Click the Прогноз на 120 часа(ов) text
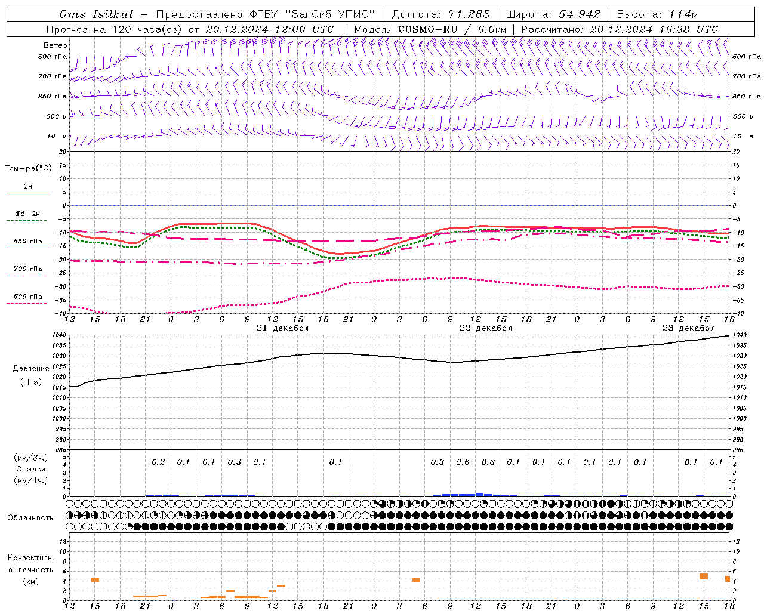 (115, 29)
